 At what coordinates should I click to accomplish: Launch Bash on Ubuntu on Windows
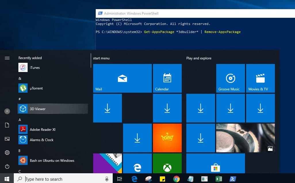pos(53,160)
